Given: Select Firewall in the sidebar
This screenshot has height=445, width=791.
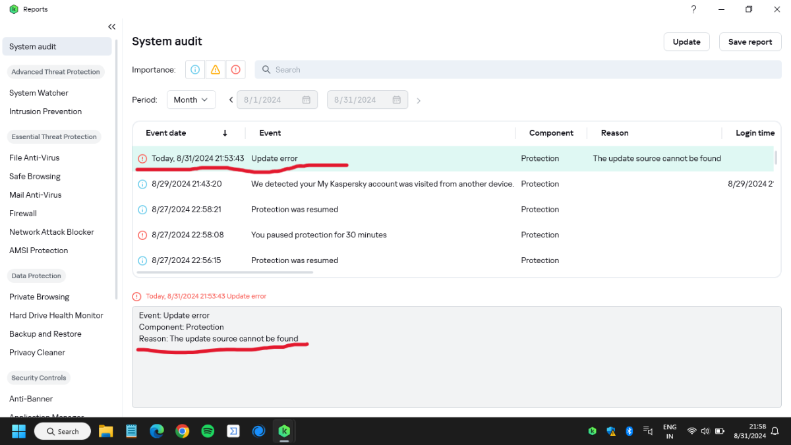Looking at the screenshot, I should pyautogui.click(x=23, y=214).
